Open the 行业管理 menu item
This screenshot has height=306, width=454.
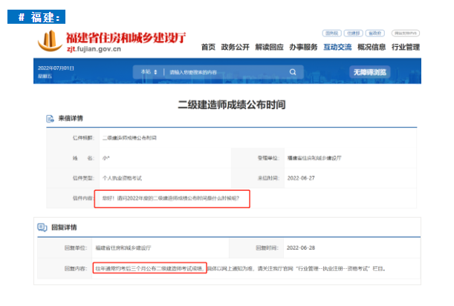(406, 47)
